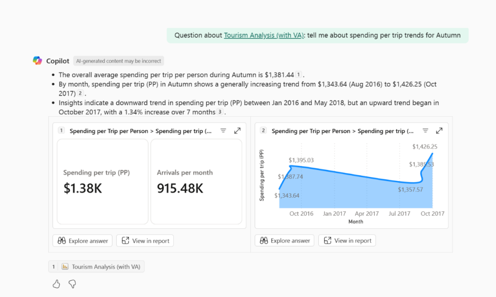Open citation 1 after the $1,381.44 figure
Screen dimensions: 496x297
(x=299, y=75)
